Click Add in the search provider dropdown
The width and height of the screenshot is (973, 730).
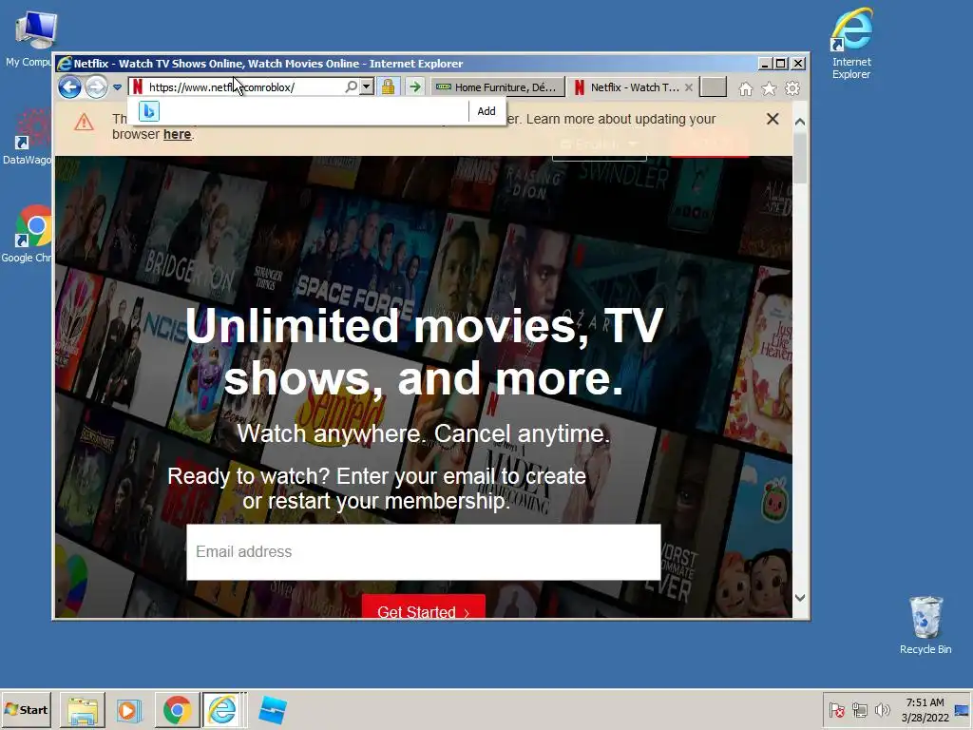click(486, 111)
